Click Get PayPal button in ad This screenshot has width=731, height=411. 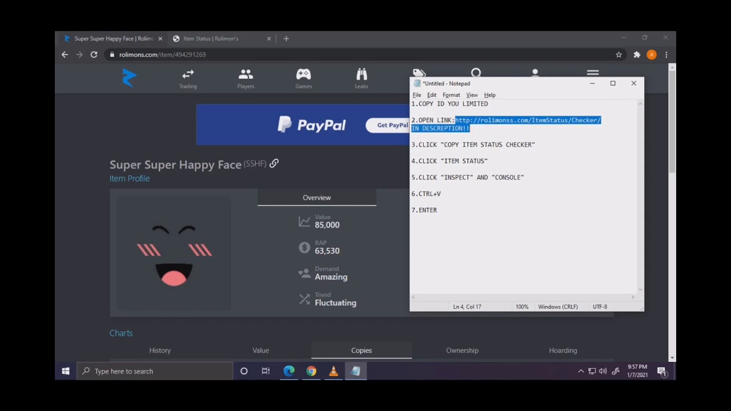coord(388,125)
